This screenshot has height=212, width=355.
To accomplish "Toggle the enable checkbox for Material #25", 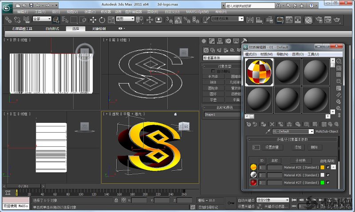I will click(x=328, y=167).
